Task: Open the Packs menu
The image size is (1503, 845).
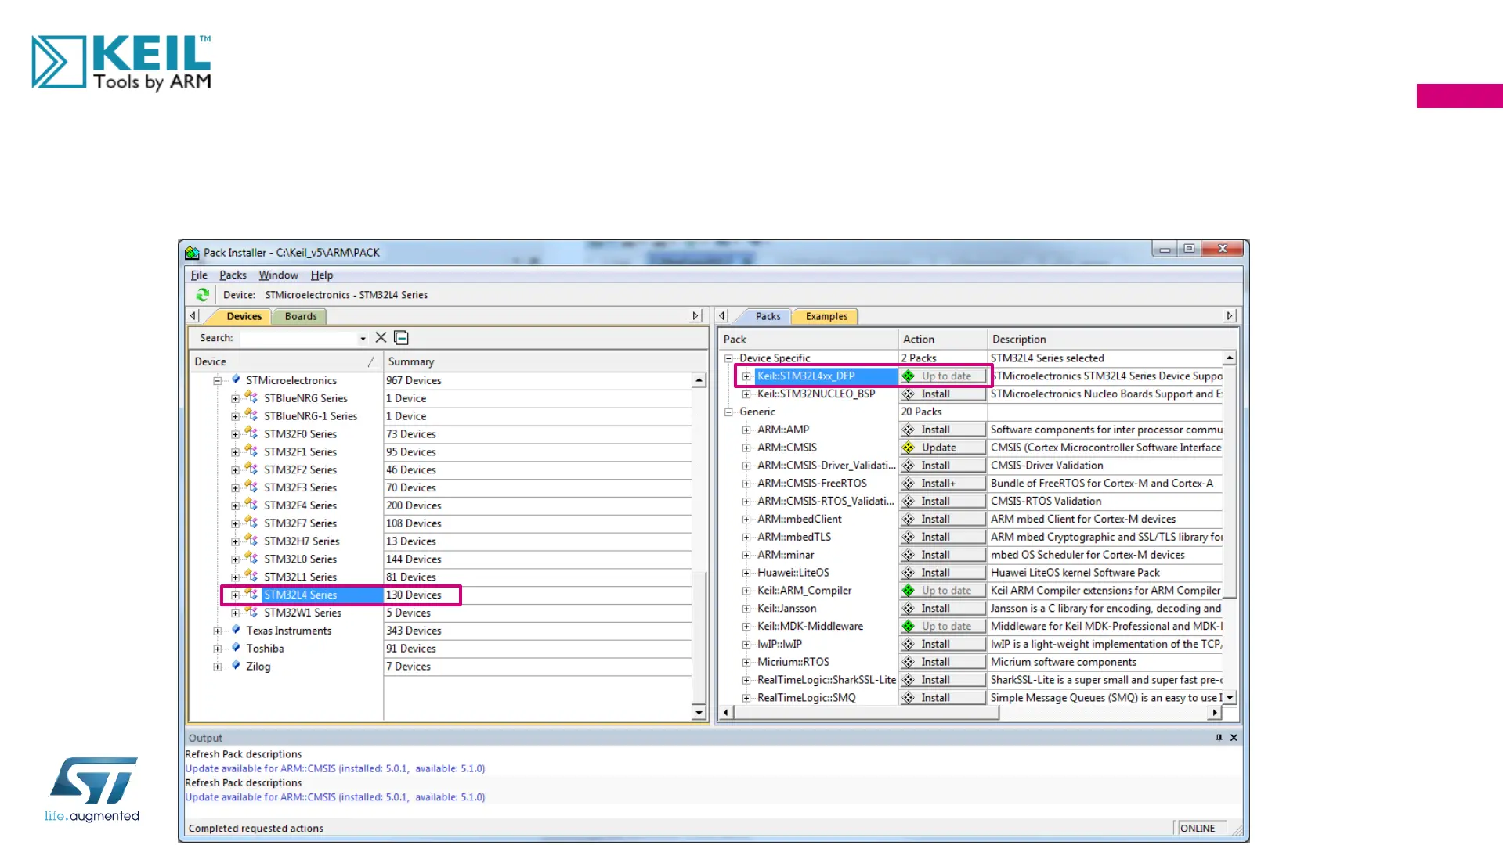Action: [x=233, y=275]
